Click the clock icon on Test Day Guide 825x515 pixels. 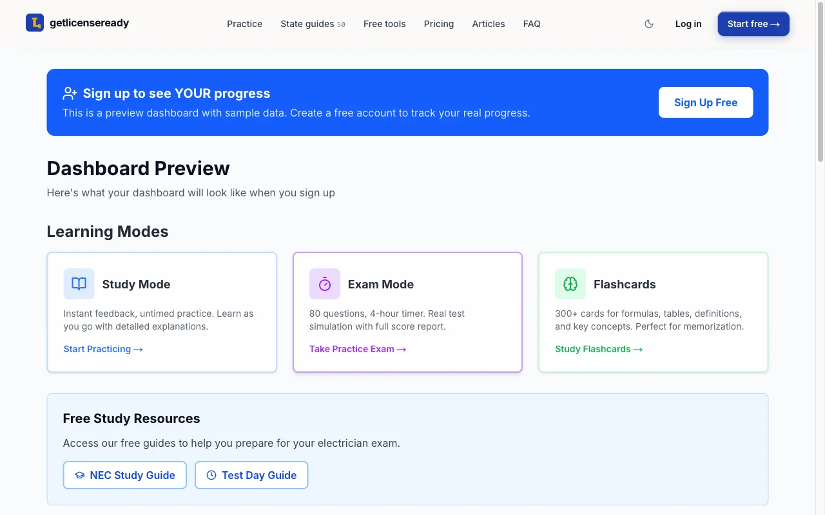pos(211,475)
